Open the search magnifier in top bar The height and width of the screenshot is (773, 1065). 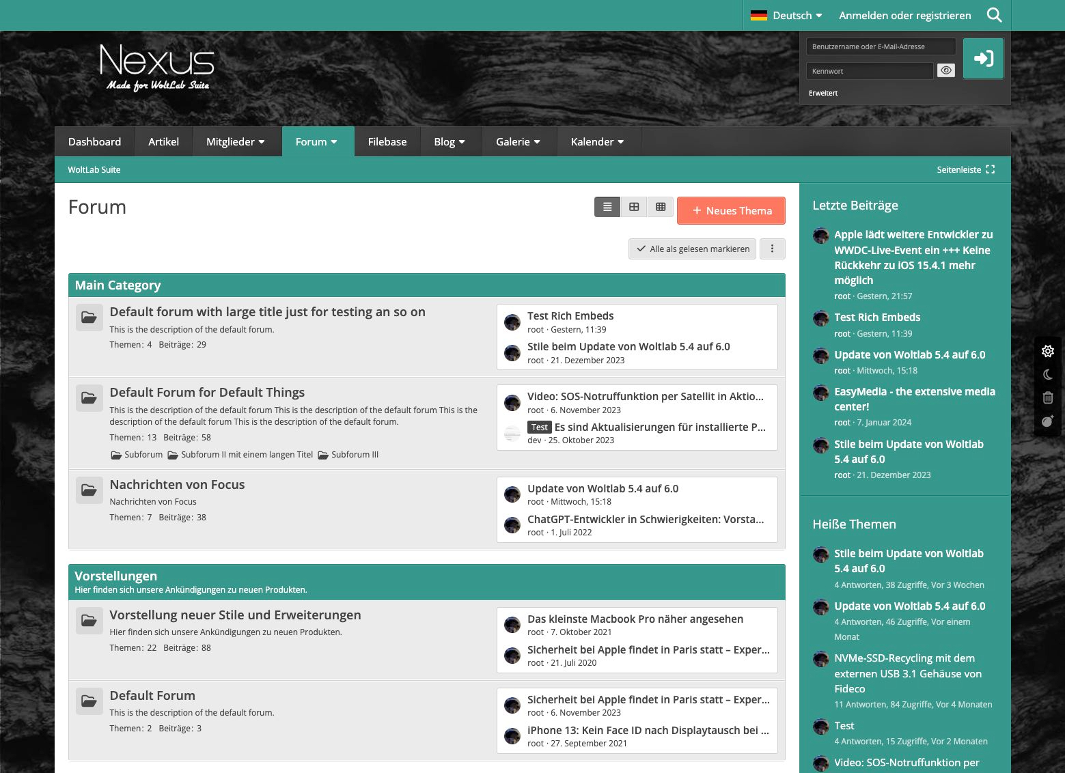point(994,15)
